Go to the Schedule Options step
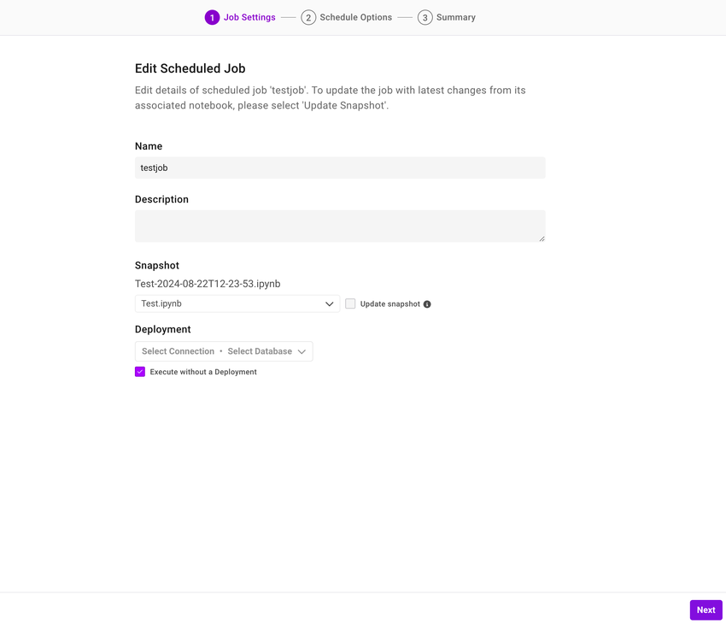This screenshot has height=624, width=726. point(355,17)
